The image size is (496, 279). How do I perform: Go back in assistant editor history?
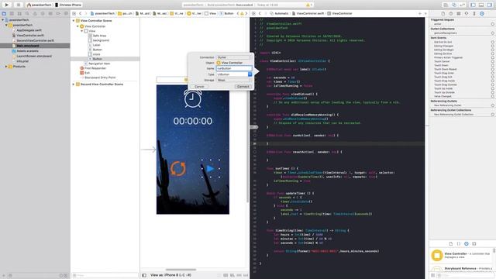tap(260, 14)
